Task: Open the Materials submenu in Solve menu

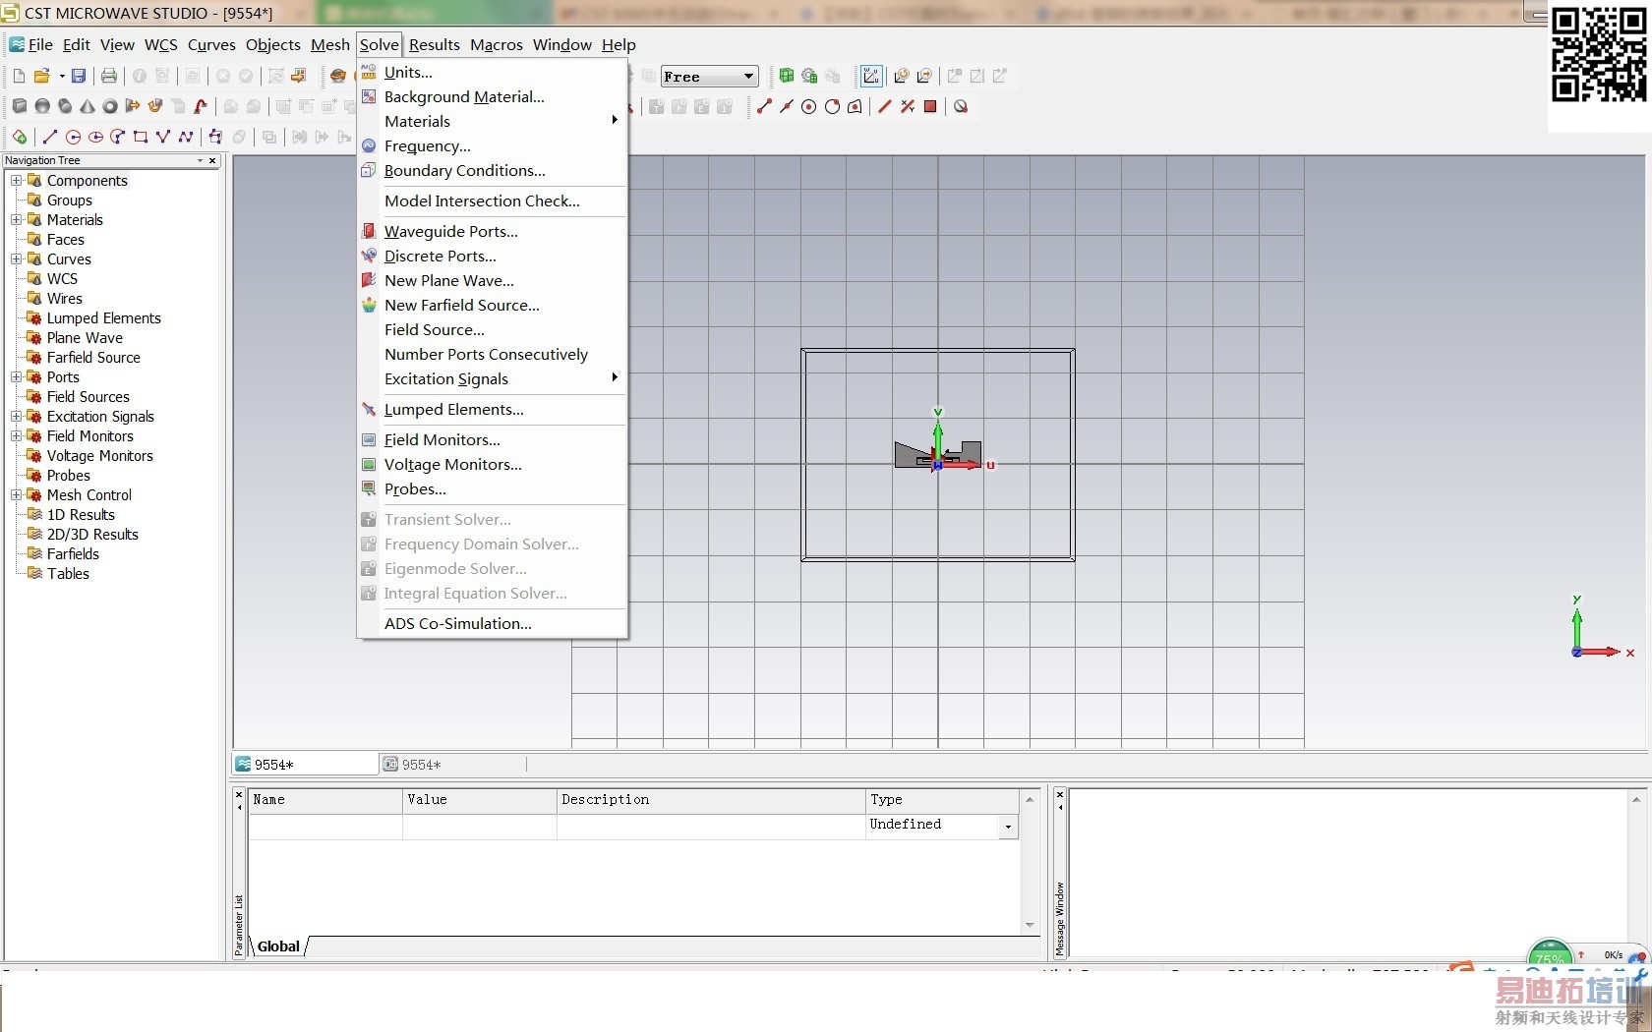Action: [492, 121]
